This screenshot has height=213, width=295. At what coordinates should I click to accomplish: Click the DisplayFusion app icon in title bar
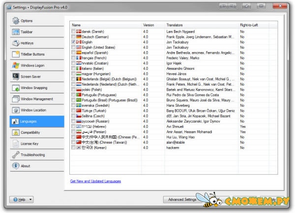point(9,7)
